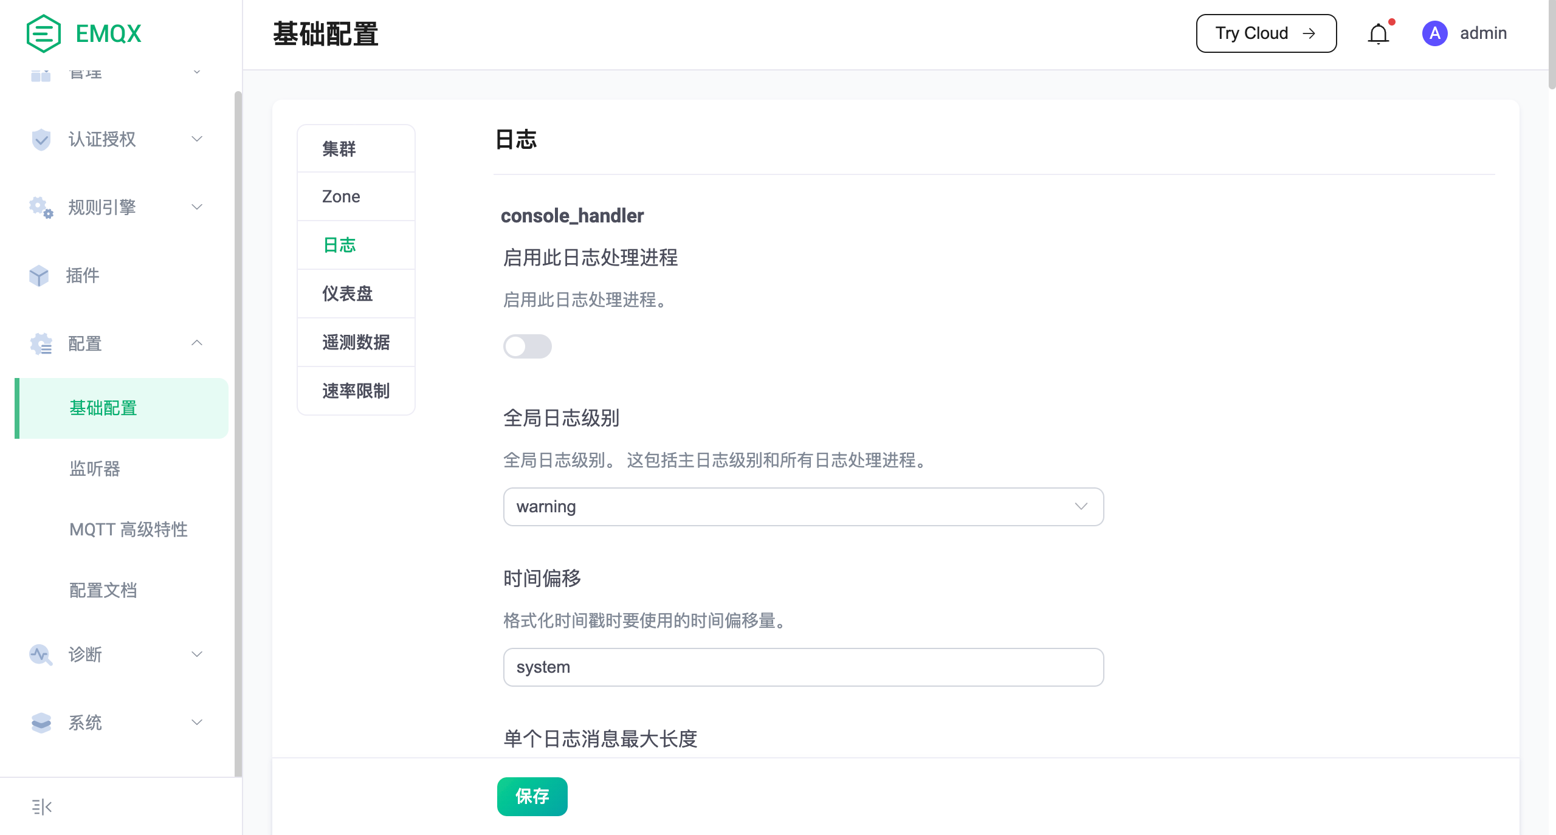Toggle the console_handler enable switch
This screenshot has width=1556, height=835.
[527, 346]
